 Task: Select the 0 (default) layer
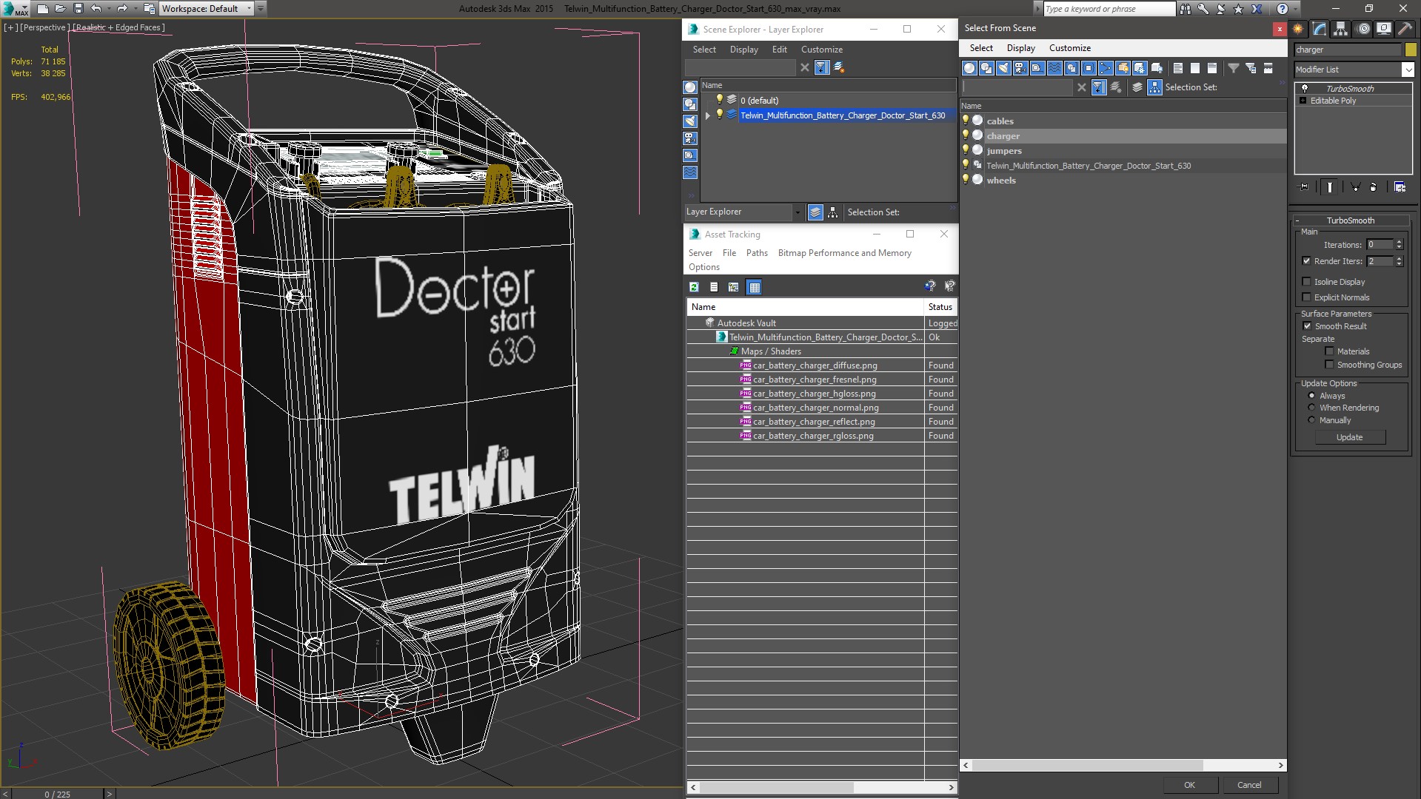[x=759, y=101]
